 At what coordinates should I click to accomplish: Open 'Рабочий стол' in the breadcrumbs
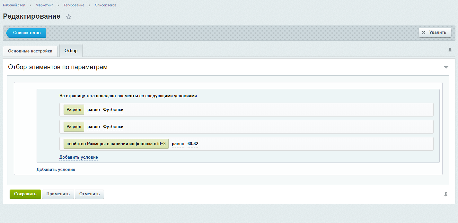pos(14,5)
